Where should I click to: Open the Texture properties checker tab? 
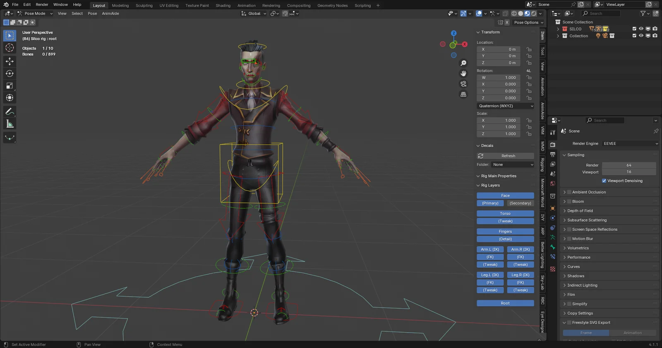click(553, 269)
